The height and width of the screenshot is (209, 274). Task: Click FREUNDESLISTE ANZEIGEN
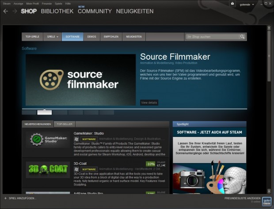click(242, 198)
